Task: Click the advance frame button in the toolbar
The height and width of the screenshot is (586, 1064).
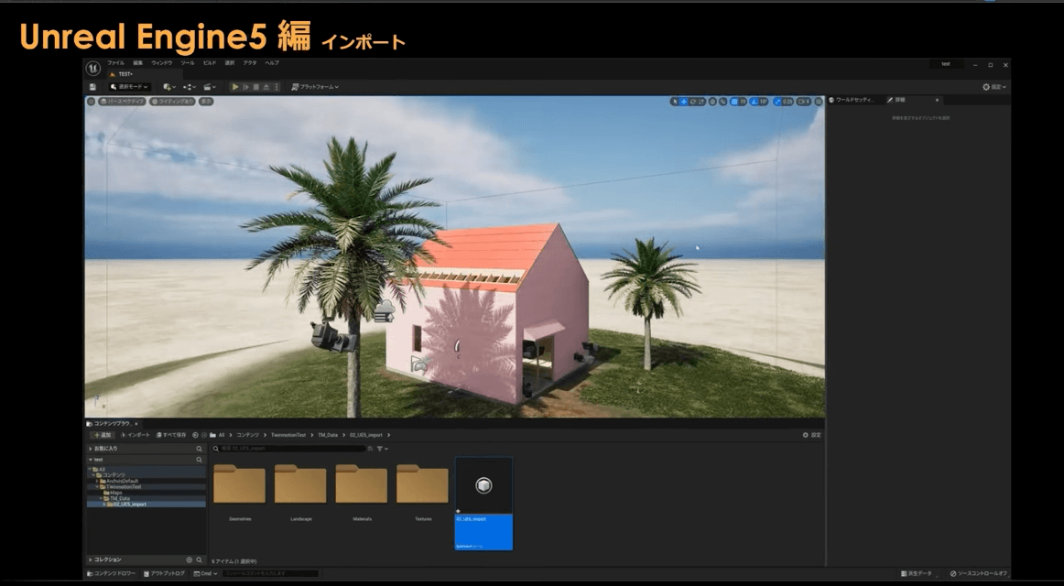Action: [245, 87]
